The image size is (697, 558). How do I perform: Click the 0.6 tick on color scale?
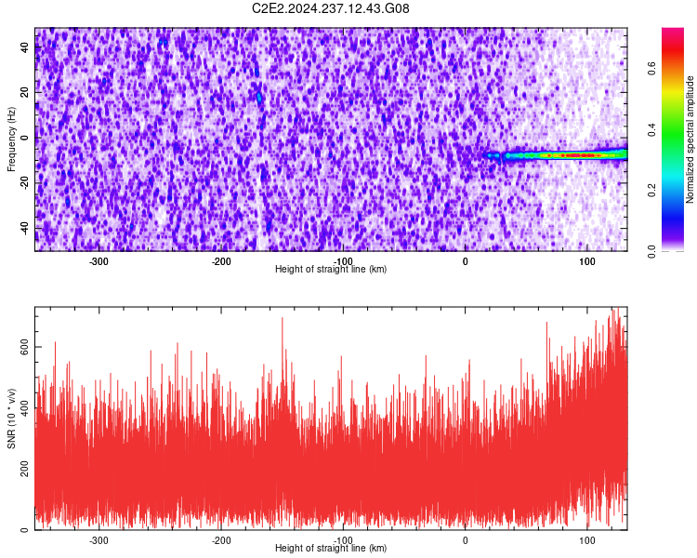(x=651, y=69)
